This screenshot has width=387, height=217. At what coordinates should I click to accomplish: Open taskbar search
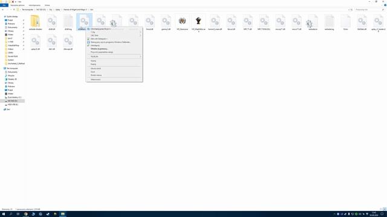pos(11,214)
